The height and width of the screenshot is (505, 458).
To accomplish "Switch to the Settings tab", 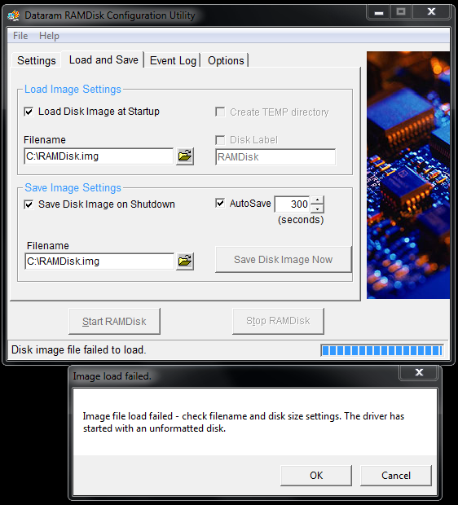I will tap(37, 60).
